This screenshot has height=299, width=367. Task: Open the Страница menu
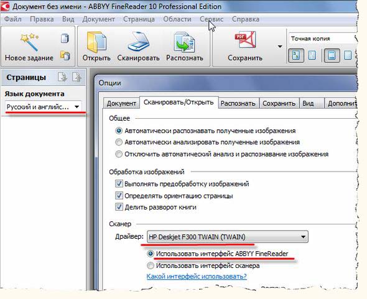tap(139, 19)
